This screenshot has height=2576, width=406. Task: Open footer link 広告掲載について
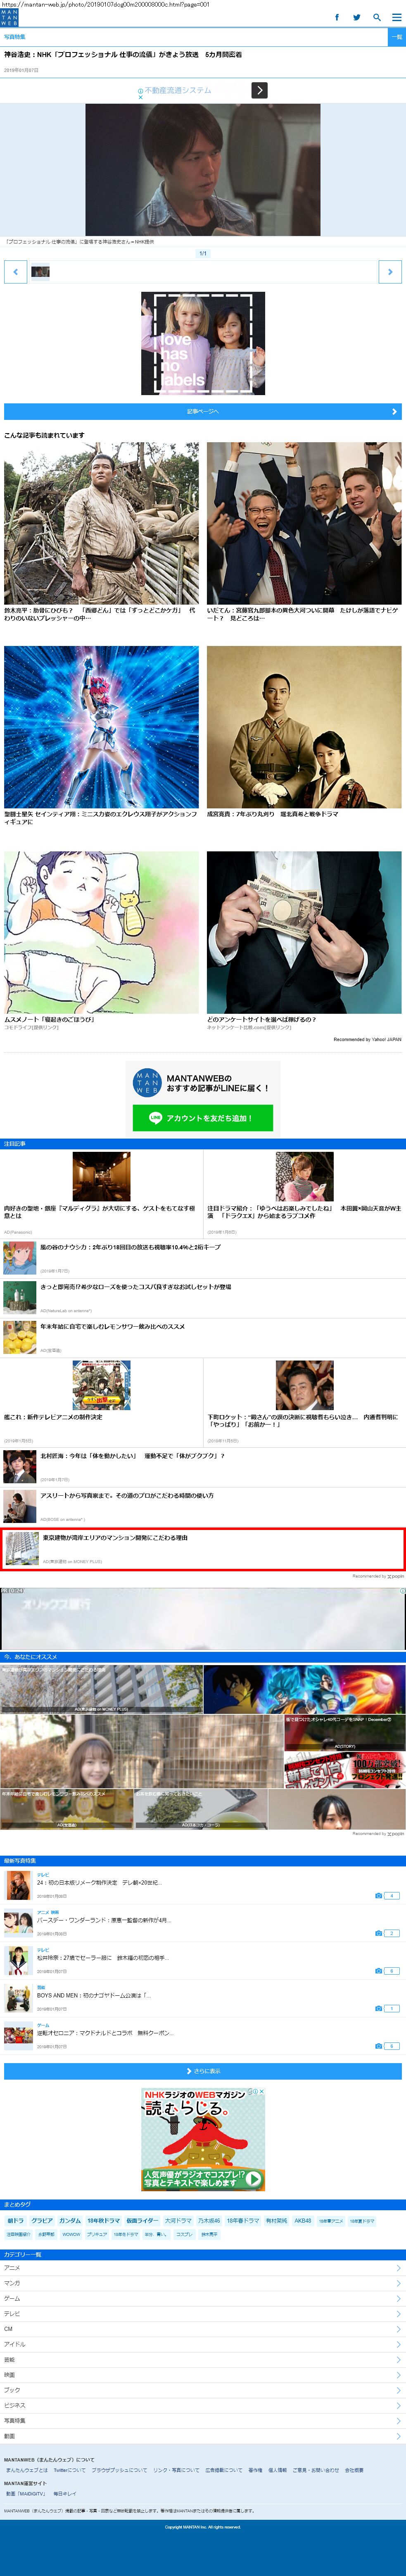coord(224,2470)
